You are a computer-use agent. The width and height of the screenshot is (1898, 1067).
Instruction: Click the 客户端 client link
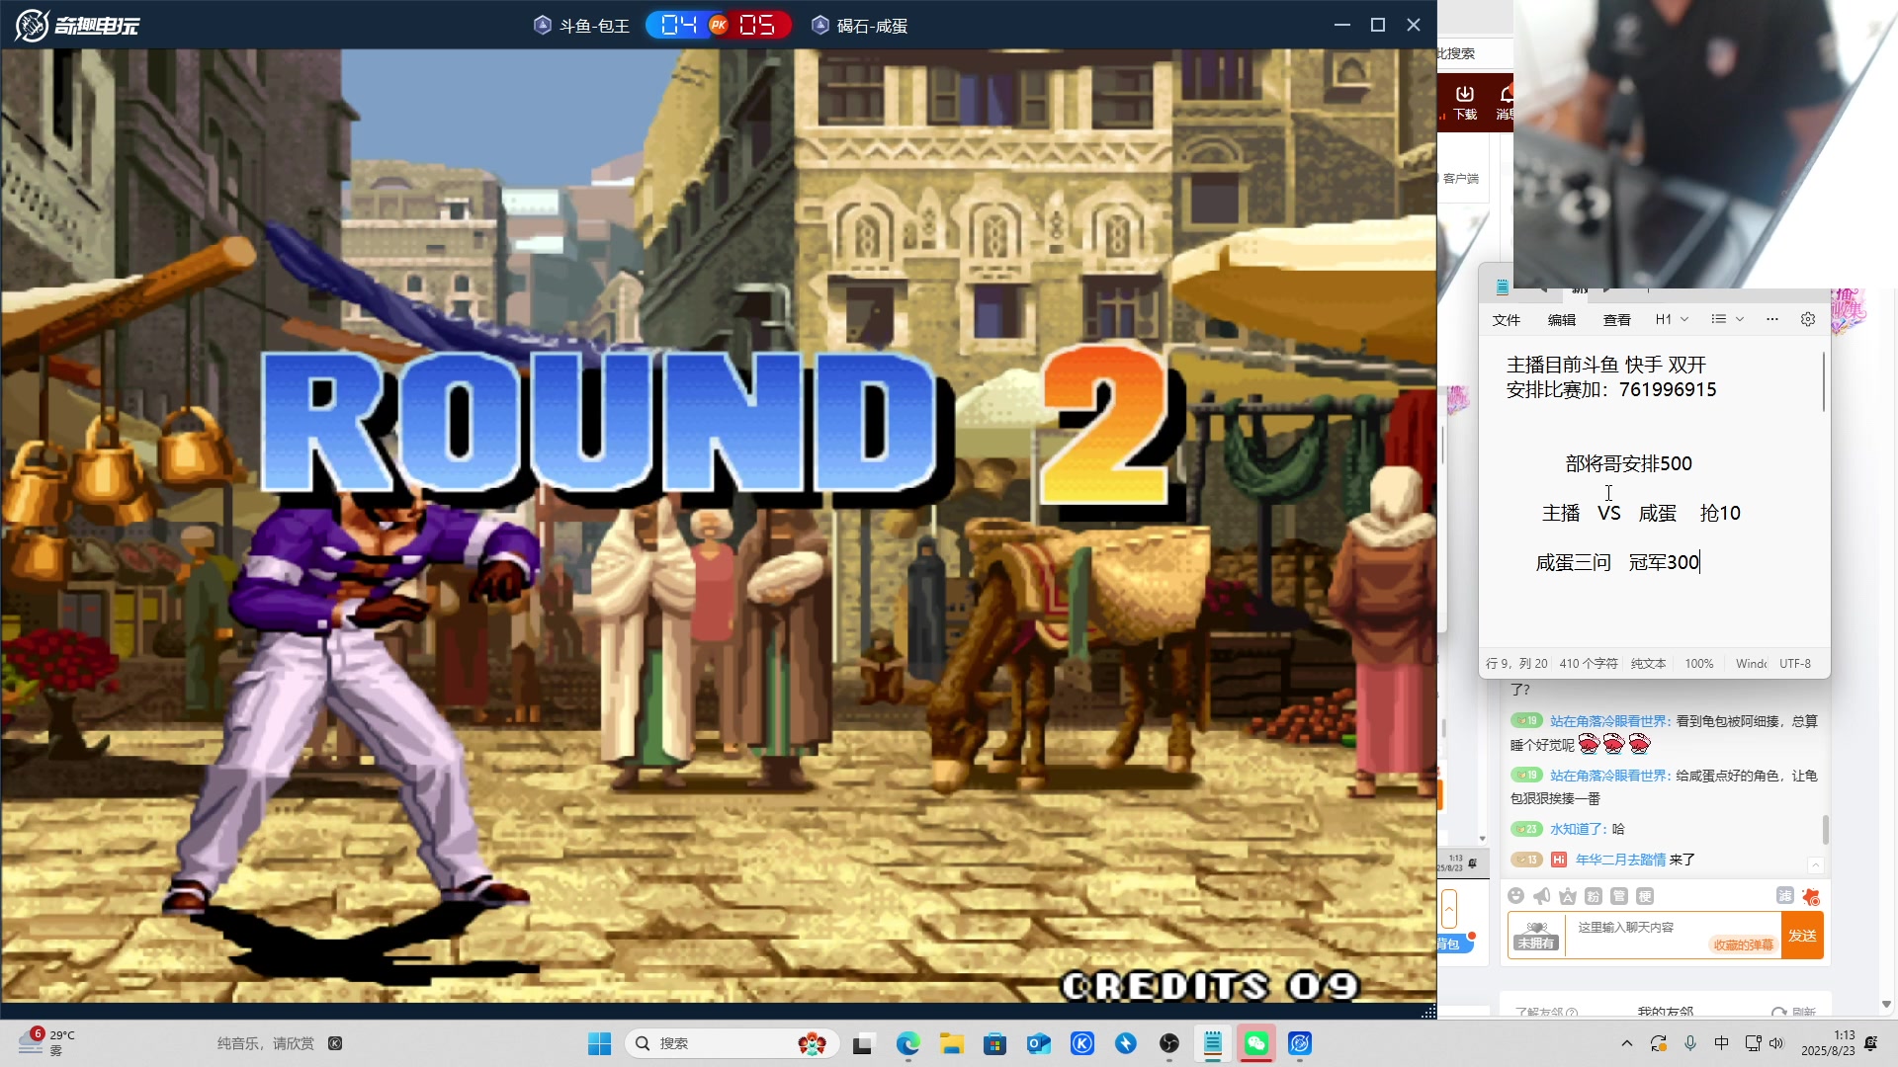pyautogui.click(x=1461, y=179)
